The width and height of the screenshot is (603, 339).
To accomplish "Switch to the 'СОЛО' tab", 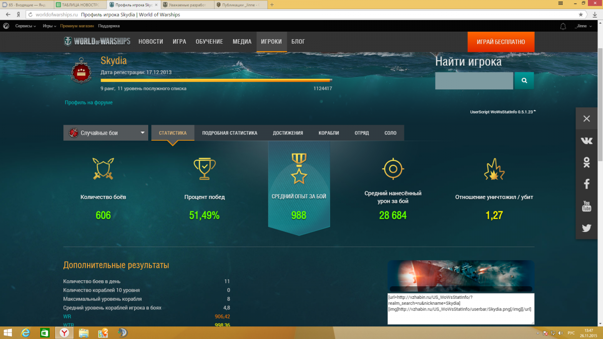I will point(390,133).
